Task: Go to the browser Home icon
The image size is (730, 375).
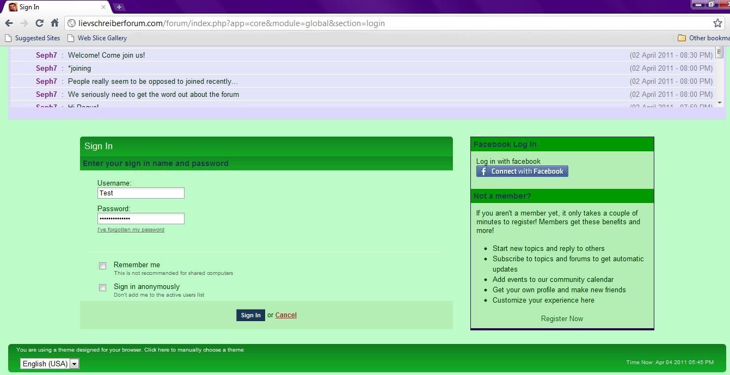Action: click(x=54, y=23)
